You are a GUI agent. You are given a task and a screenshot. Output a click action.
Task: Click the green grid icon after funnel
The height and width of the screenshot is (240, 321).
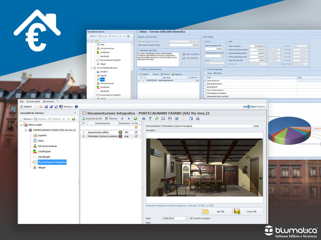pyautogui.click(x=156, y=119)
